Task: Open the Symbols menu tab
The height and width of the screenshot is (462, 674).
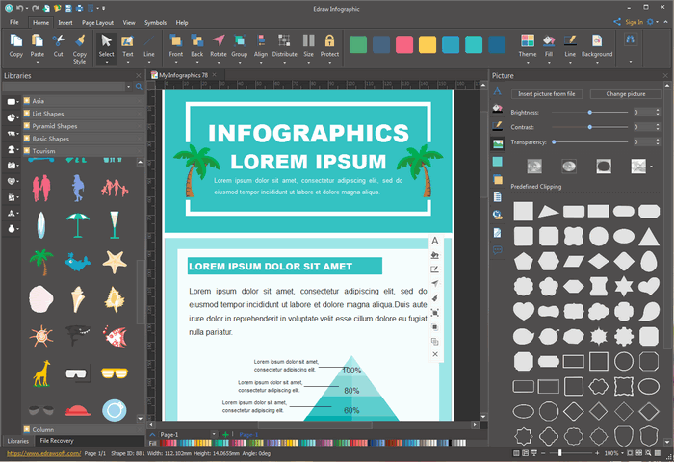Action: pyautogui.click(x=154, y=21)
